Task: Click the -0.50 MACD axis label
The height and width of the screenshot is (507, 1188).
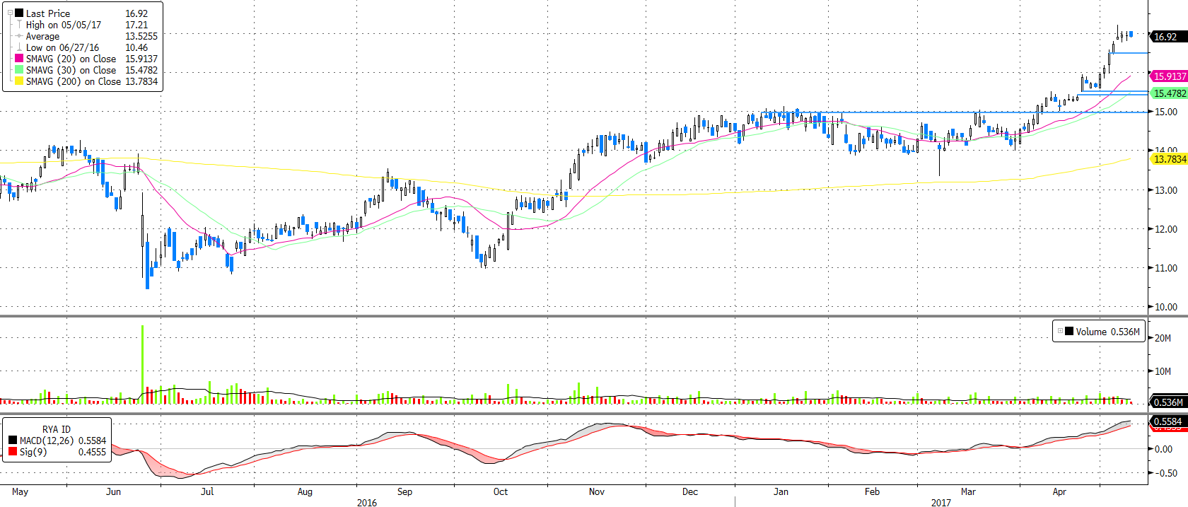Action: 1165,473
